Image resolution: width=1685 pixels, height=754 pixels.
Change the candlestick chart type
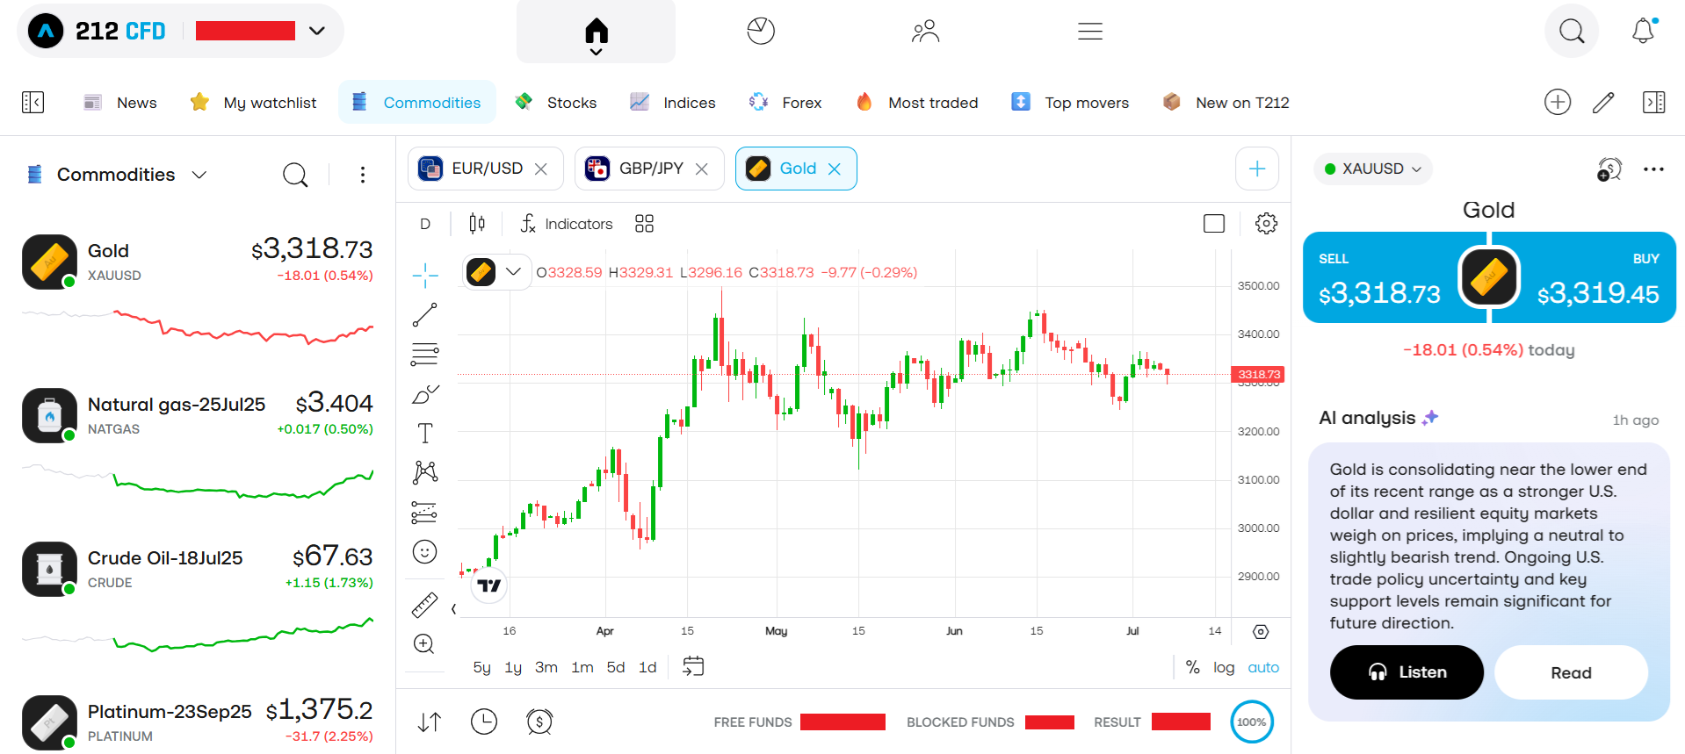tap(477, 224)
